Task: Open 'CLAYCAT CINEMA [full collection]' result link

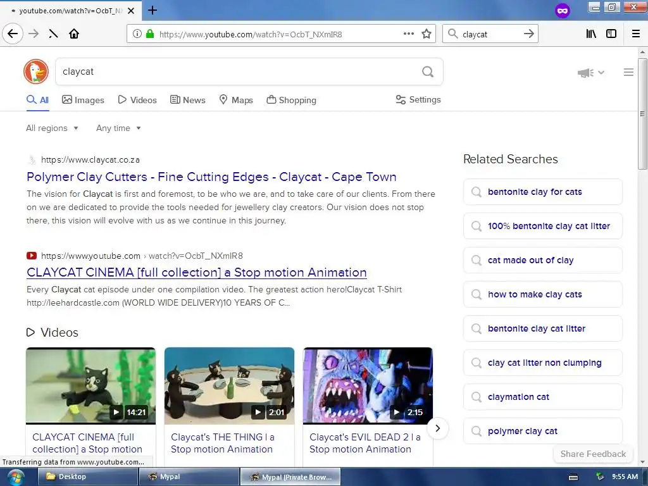Action: [x=197, y=272]
